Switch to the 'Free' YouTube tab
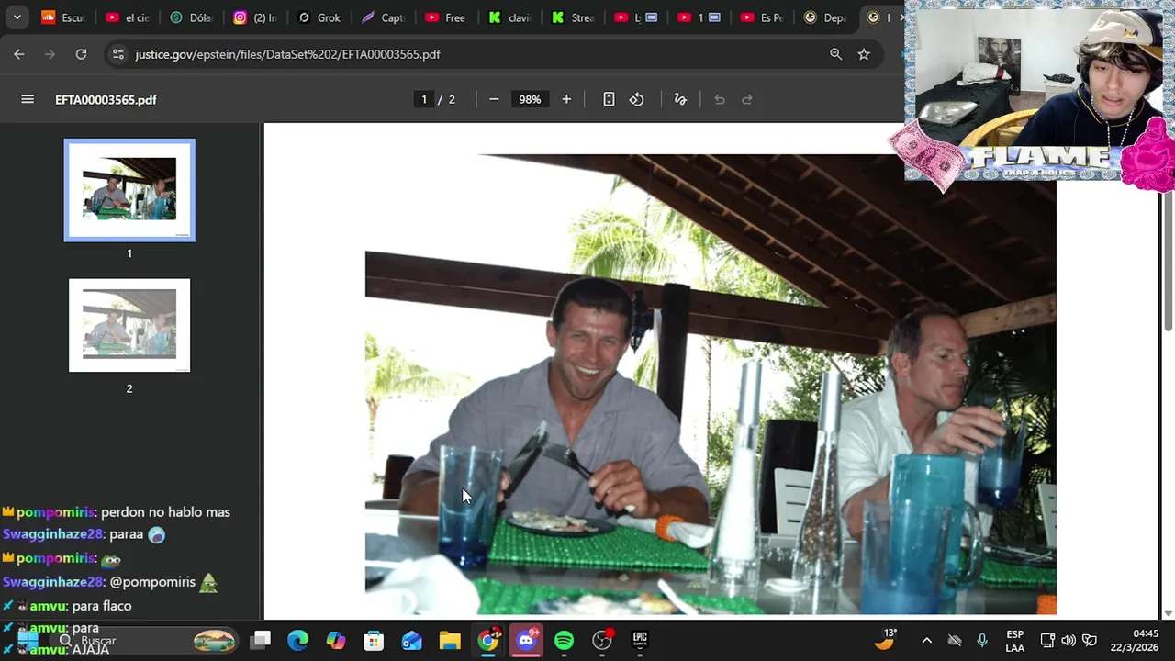Screen dimensions: 1175x661 [x=446, y=17]
